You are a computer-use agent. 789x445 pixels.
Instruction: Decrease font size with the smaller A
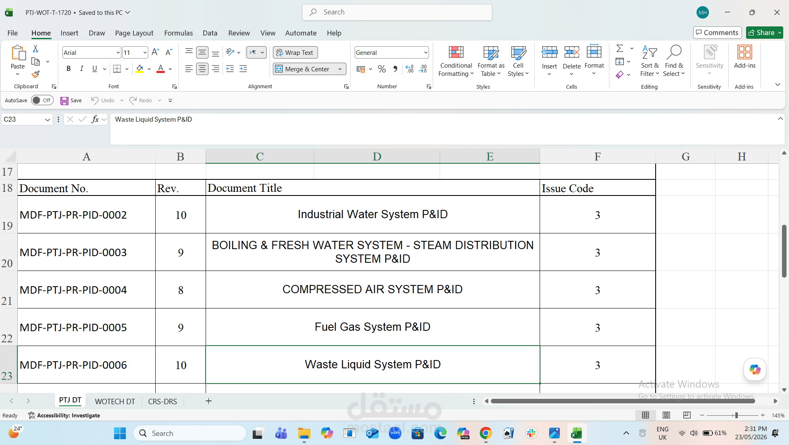pyautogui.click(x=168, y=52)
